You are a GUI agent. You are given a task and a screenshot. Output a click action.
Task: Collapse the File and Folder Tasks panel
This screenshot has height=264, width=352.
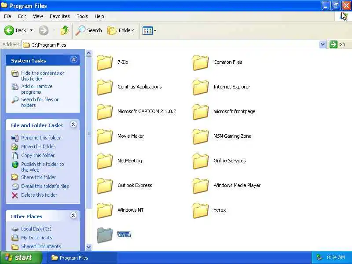(73, 125)
